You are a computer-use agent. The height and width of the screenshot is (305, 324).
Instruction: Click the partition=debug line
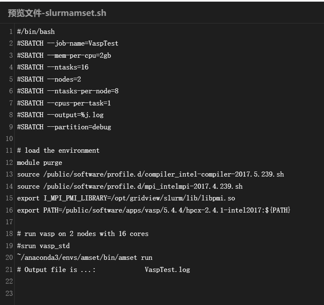64,127
